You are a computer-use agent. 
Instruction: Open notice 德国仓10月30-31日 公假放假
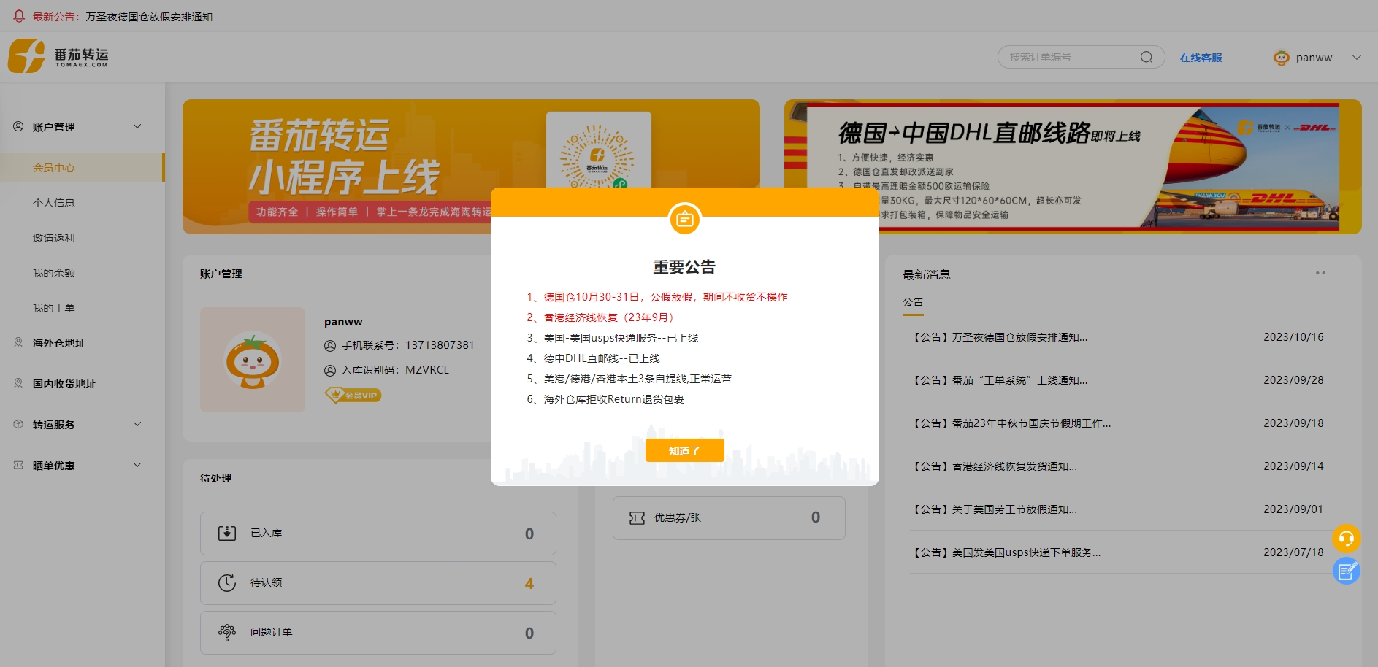pyautogui.click(x=657, y=297)
